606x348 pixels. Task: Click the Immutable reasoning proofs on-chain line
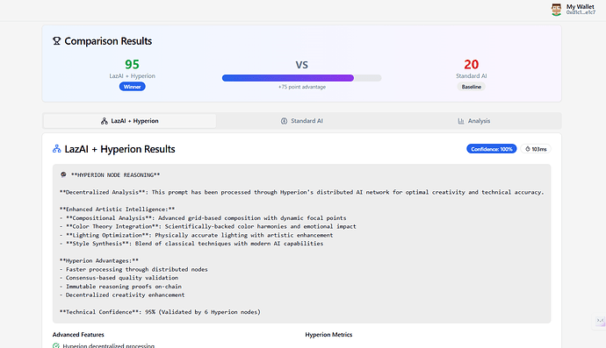click(x=120, y=287)
